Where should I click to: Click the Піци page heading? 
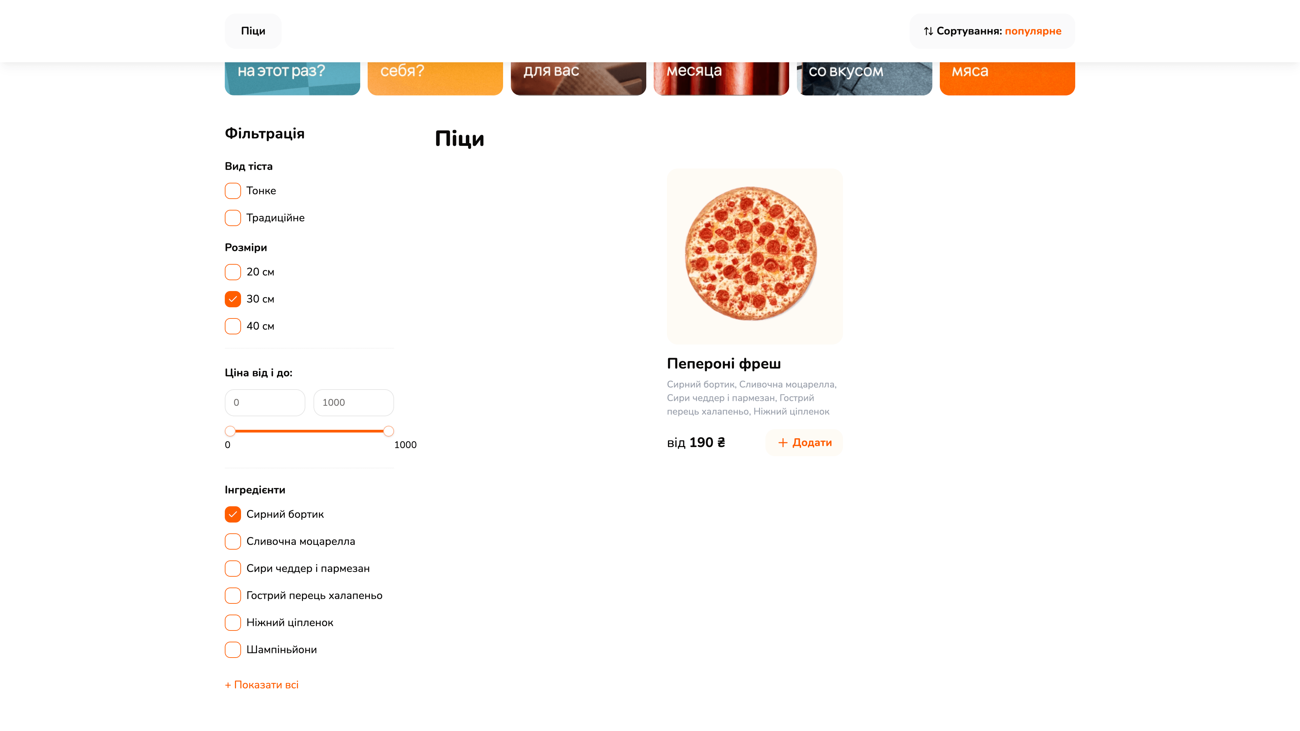point(459,138)
